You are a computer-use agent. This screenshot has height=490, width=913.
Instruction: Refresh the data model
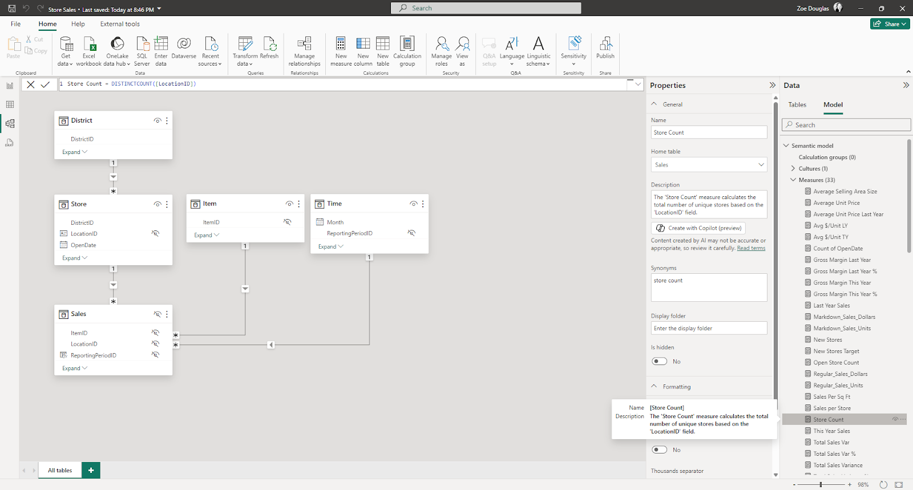pos(269,48)
